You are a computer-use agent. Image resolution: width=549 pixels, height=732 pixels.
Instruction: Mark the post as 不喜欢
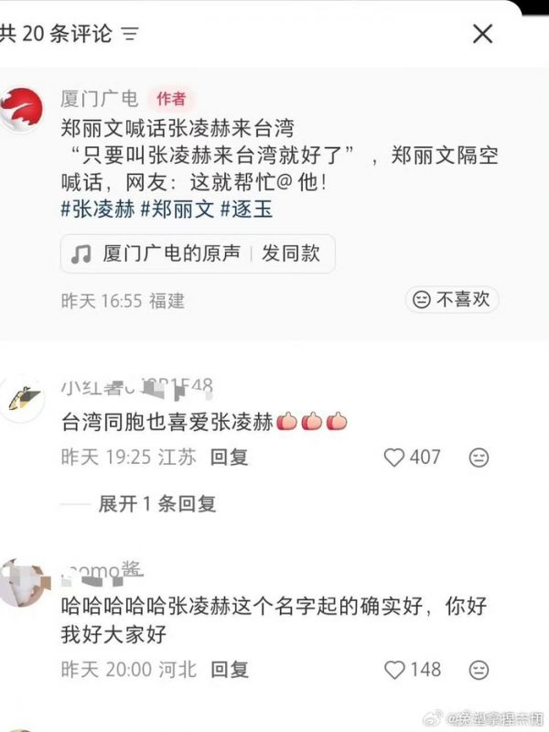click(x=451, y=299)
